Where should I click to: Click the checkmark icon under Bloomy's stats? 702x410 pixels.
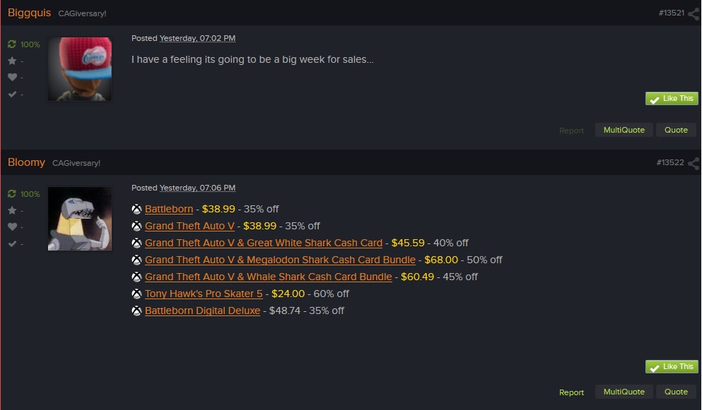click(12, 243)
